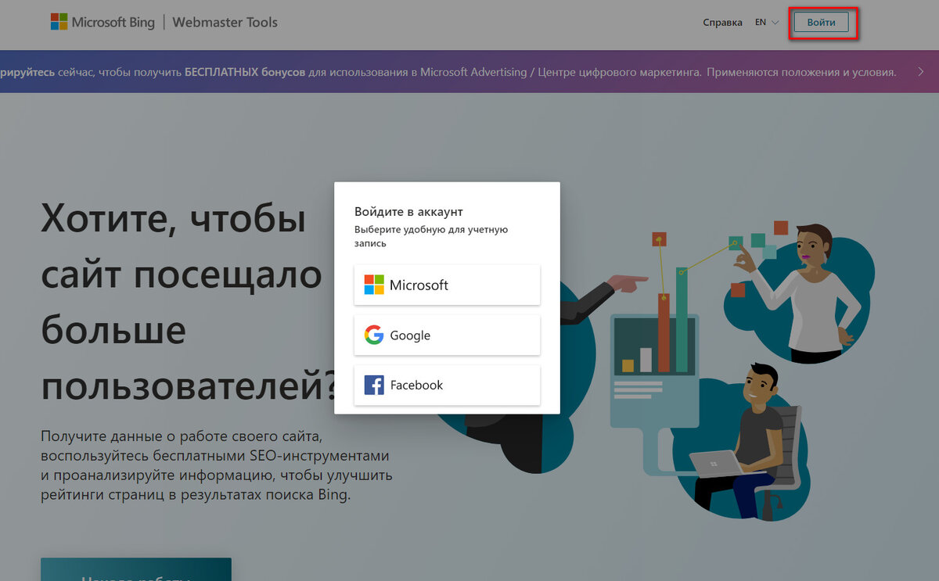Image resolution: width=939 pixels, height=581 pixels.
Task: Open the Справка help link
Action: [722, 22]
